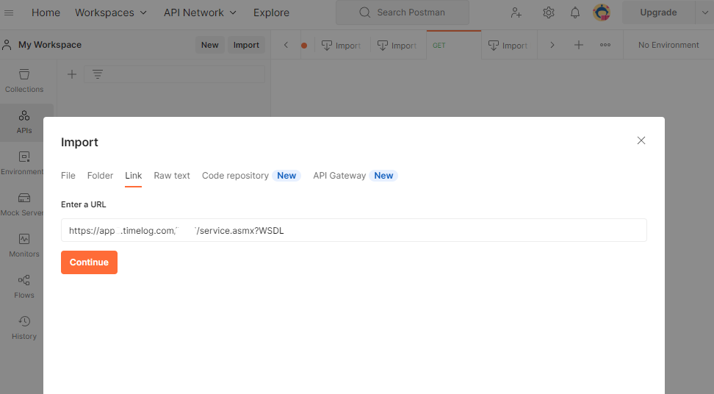Close the Import dialog

click(x=641, y=140)
